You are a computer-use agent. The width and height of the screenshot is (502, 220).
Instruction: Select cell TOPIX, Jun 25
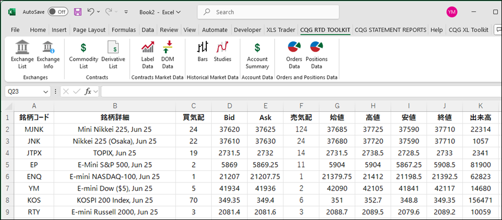115,153
